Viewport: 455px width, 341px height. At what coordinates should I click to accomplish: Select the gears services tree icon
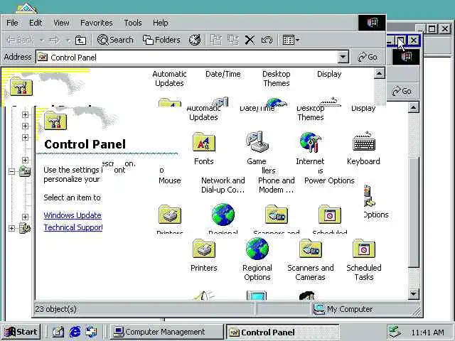coord(25,228)
